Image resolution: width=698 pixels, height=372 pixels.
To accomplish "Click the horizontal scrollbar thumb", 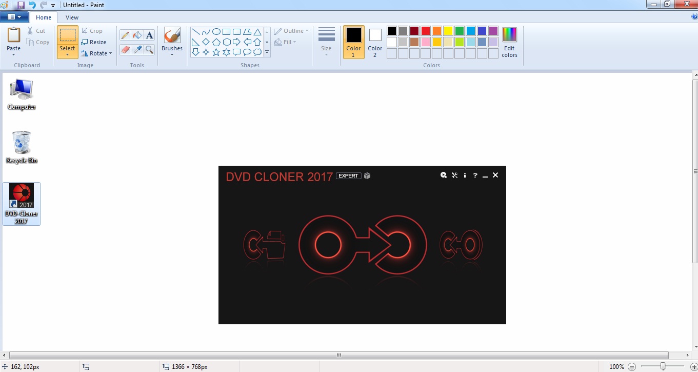I will 339,355.
